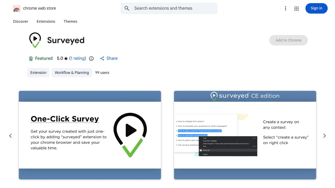Click the search magnifier icon
The width and height of the screenshot is (335, 188).
(127, 8)
